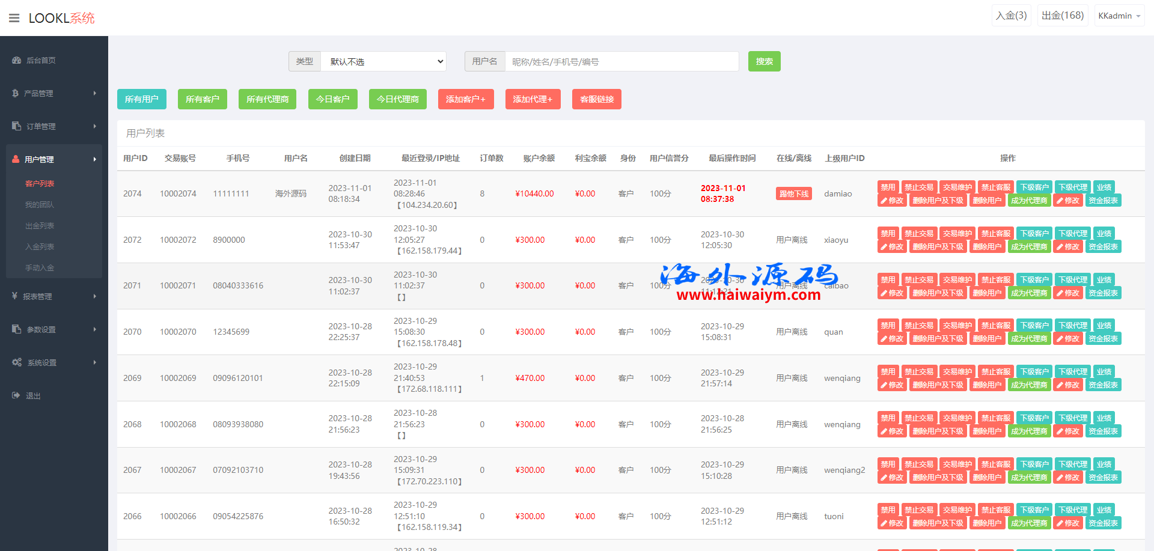
Task: Go to 我的团队 in sidebar
Action: [40, 205]
